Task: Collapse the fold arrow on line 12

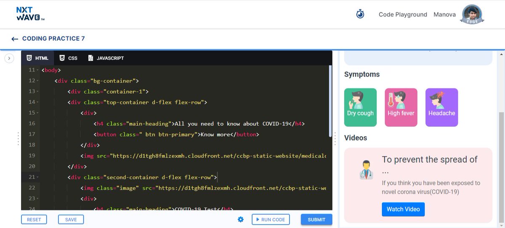Action: coord(38,81)
